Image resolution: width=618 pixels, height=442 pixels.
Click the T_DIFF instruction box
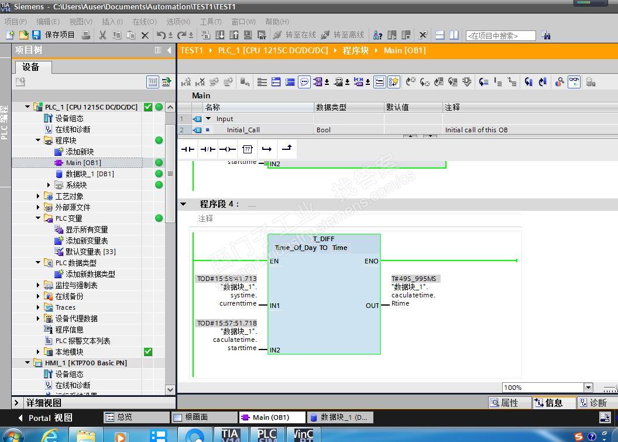click(324, 294)
